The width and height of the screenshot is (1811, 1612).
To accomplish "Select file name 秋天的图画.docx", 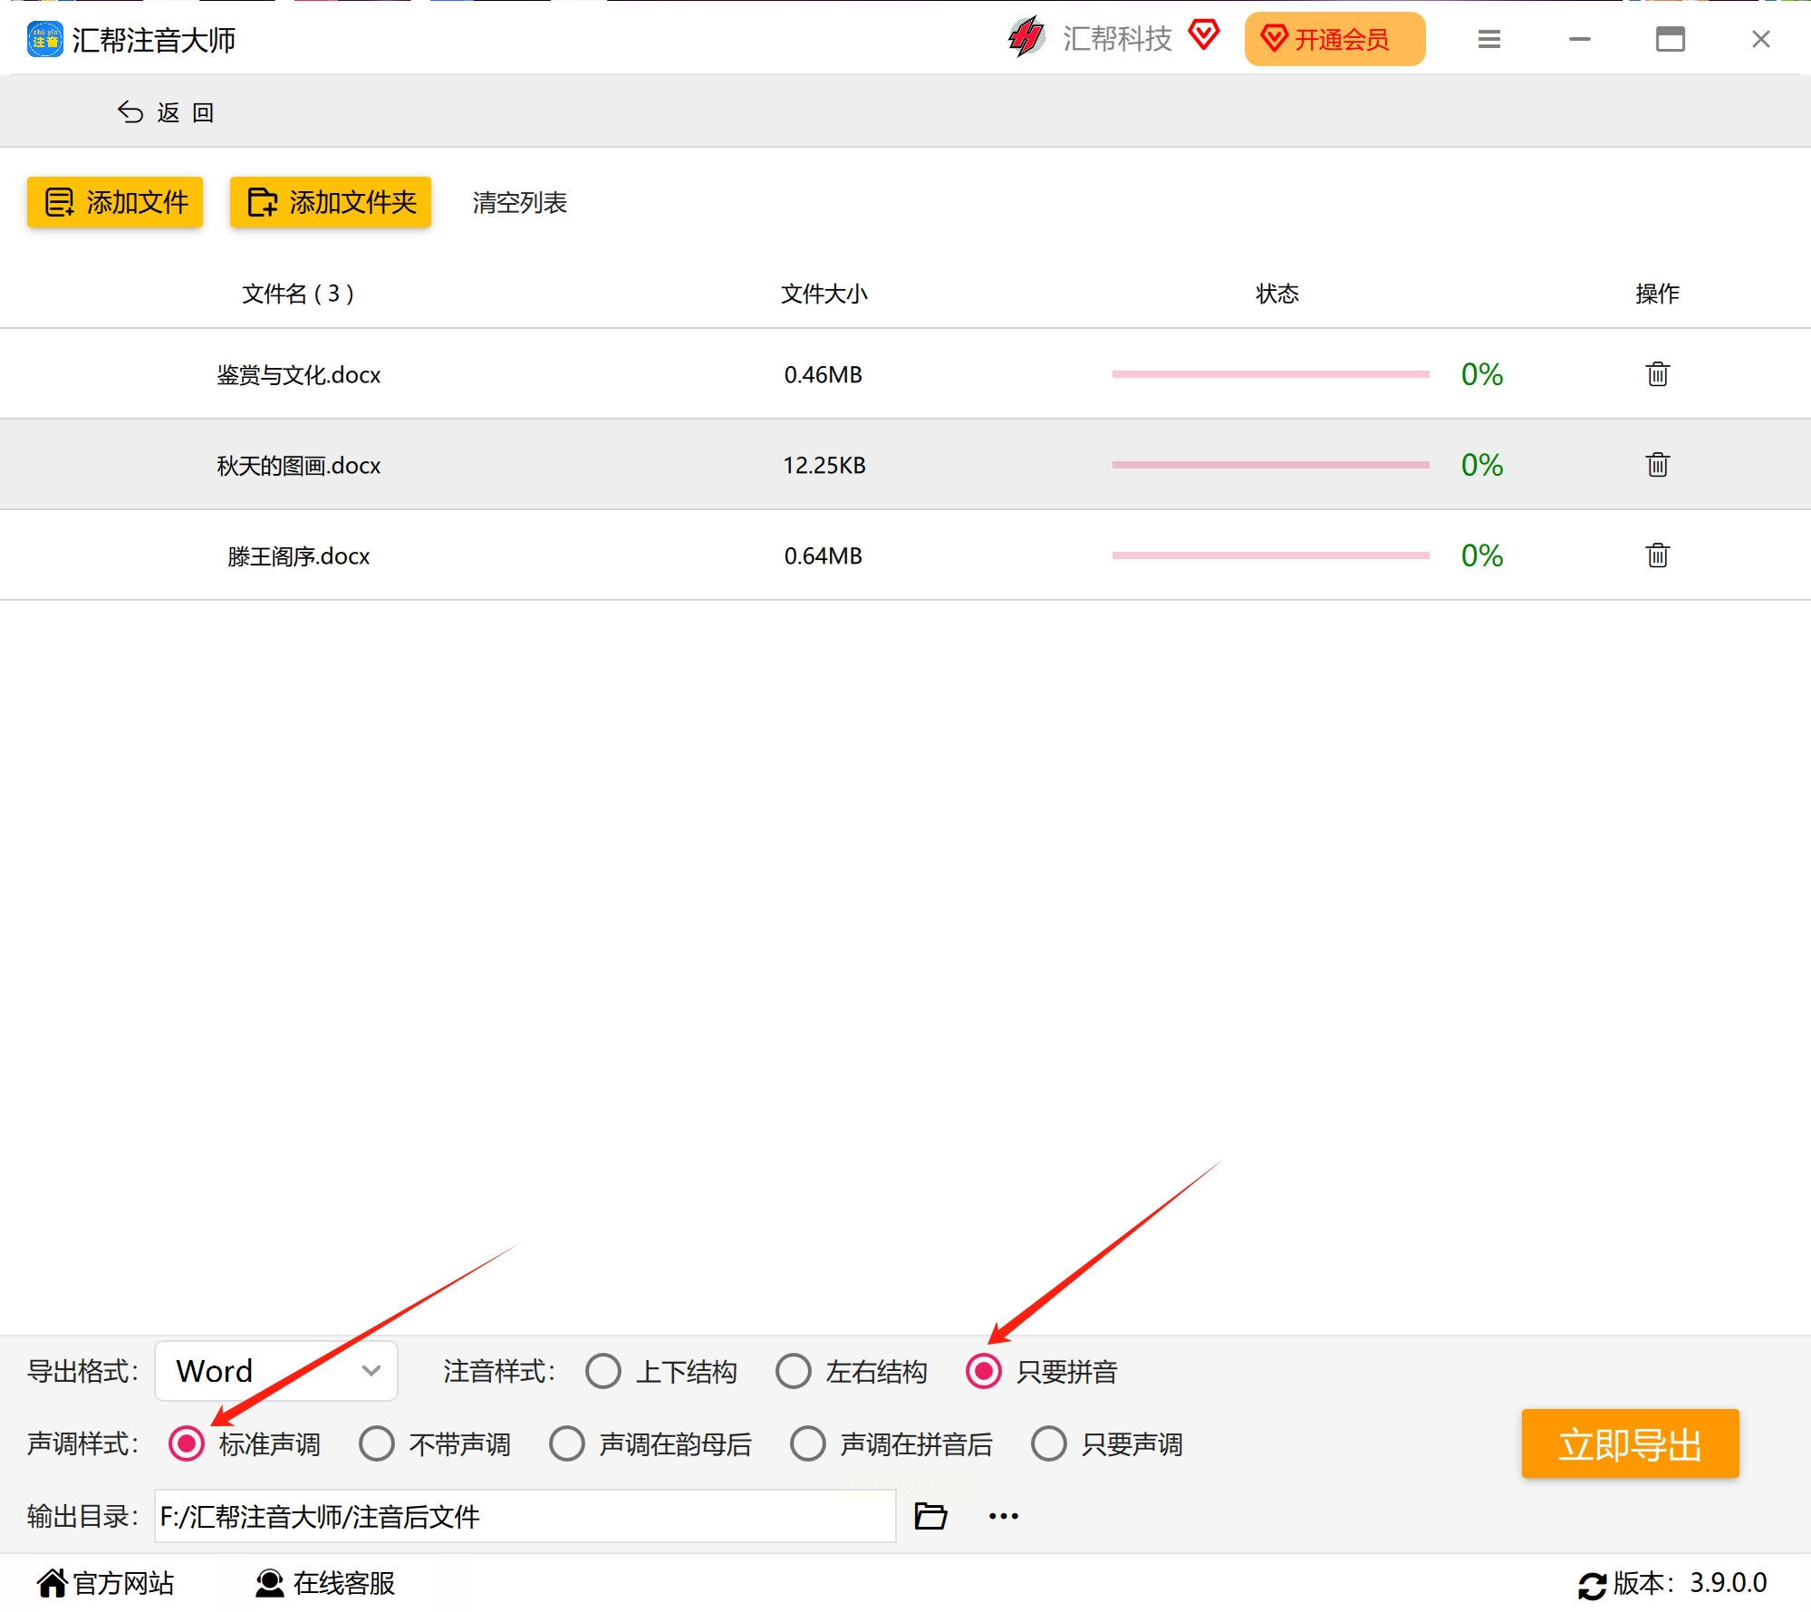I will pyautogui.click(x=299, y=465).
